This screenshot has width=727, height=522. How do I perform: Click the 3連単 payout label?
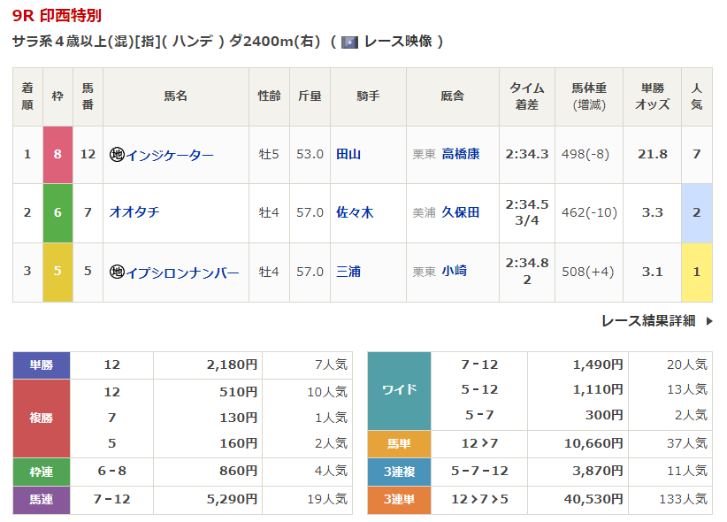399,500
